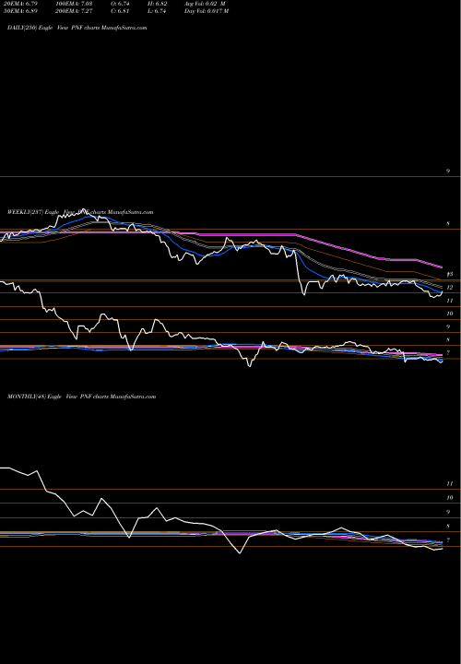Screen dimensions: 461x664
Task: Click the 9 price label on monthly axis
Action: point(448,512)
